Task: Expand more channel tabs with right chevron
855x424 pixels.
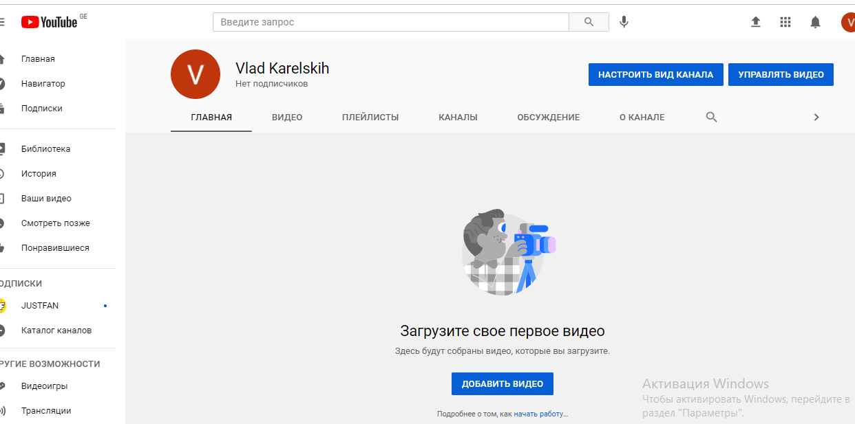Action: [816, 117]
